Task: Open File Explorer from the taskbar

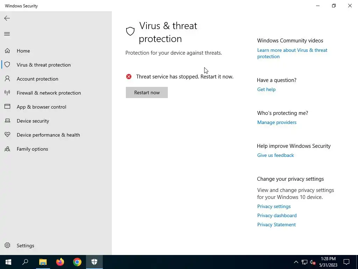Action: (43, 262)
